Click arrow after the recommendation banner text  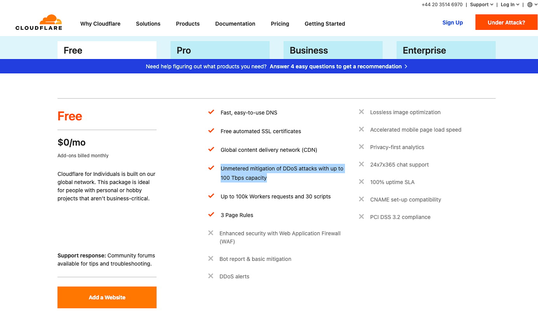point(406,66)
